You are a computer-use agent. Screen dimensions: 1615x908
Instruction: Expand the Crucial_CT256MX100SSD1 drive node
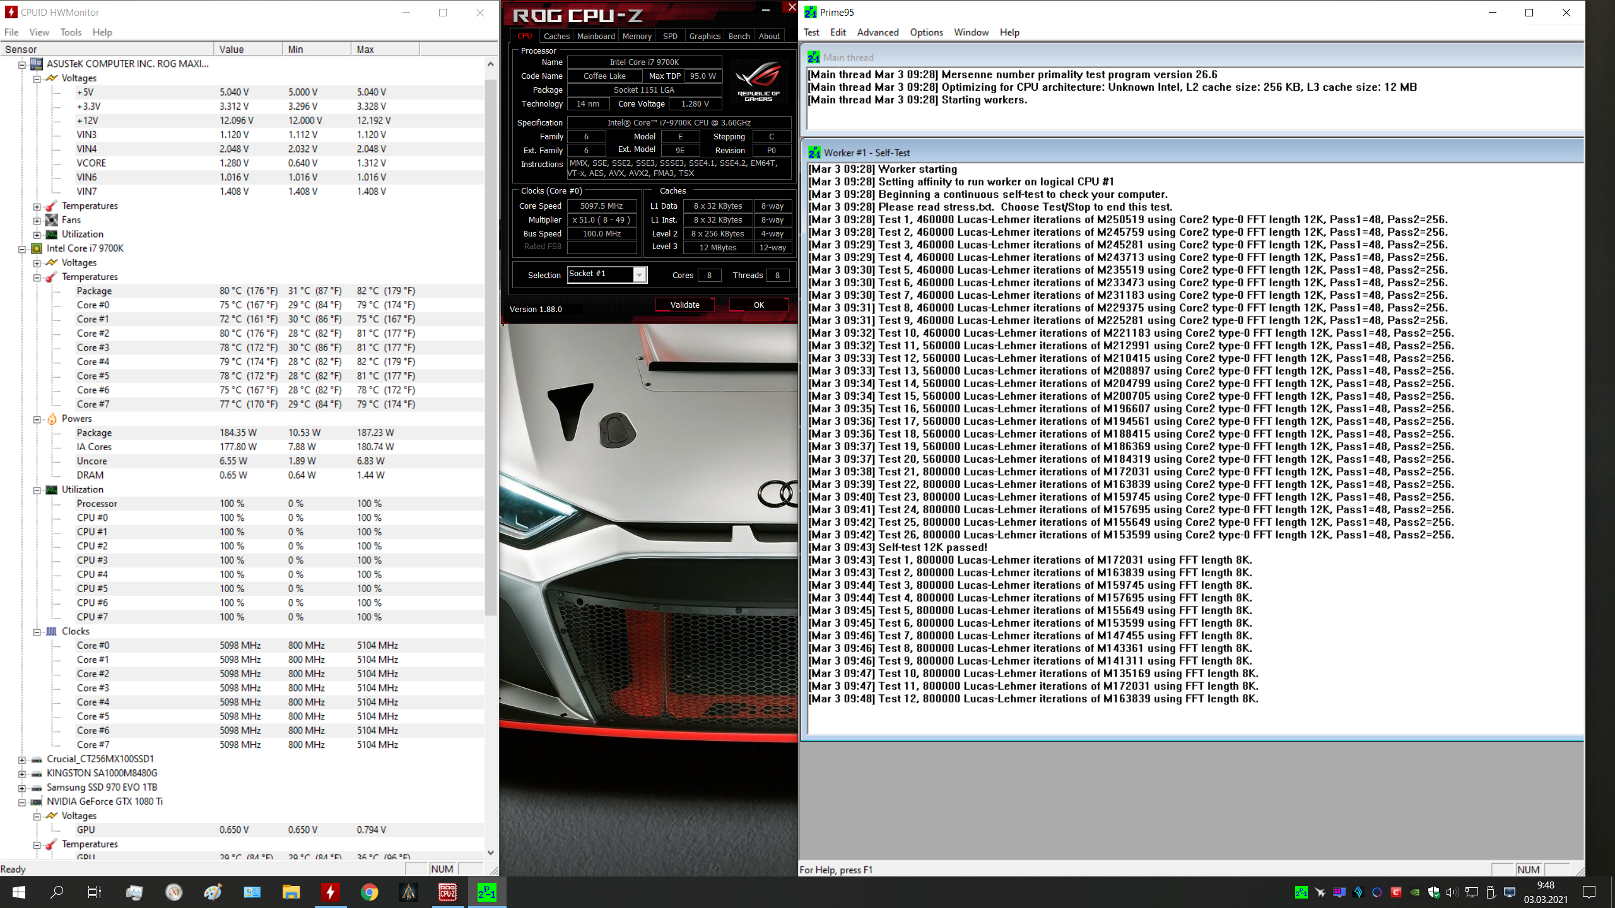pyautogui.click(x=22, y=759)
